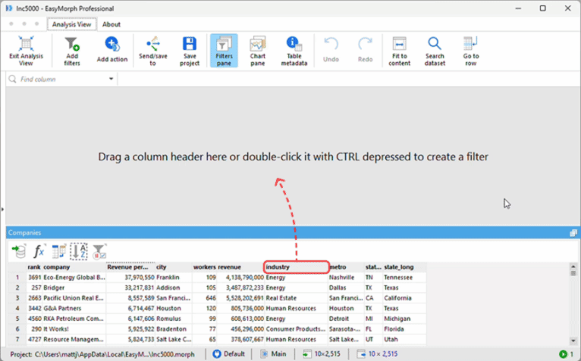Image resolution: width=581 pixels, height=361 pixels.
Task: Click the EasyMorph app icon in title bar
Action: (x=9, y=8)
